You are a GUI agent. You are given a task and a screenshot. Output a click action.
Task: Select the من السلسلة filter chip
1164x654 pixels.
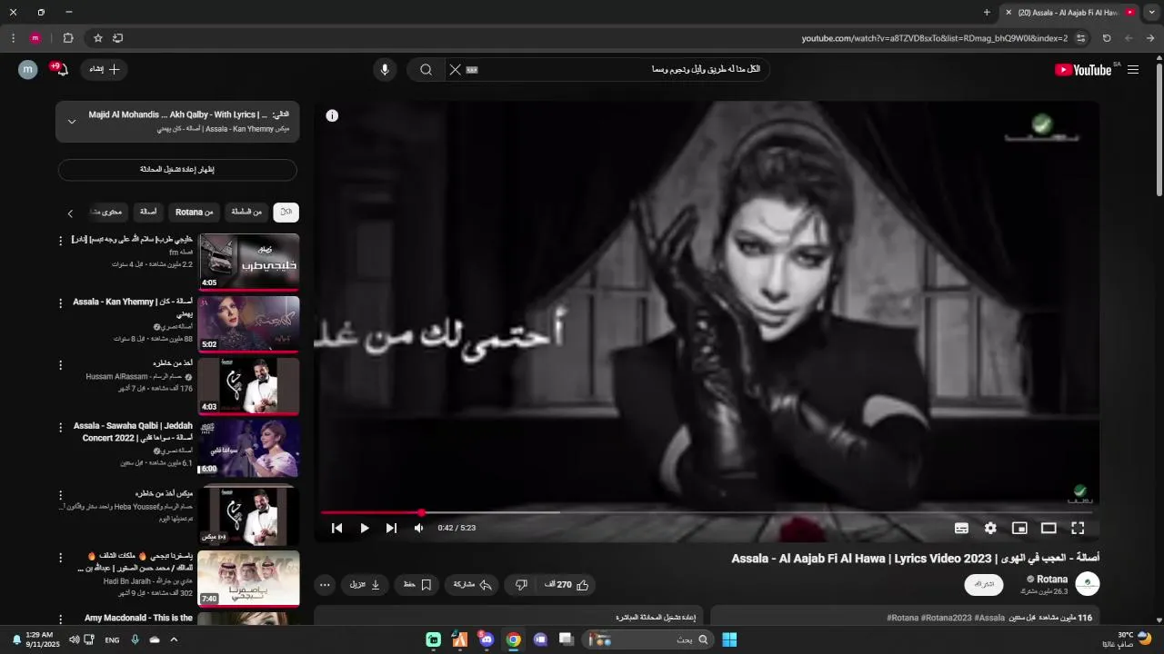[246, 213]
